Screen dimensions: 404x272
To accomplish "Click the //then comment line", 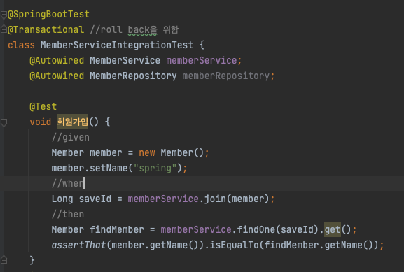I will tap(67, 214).
